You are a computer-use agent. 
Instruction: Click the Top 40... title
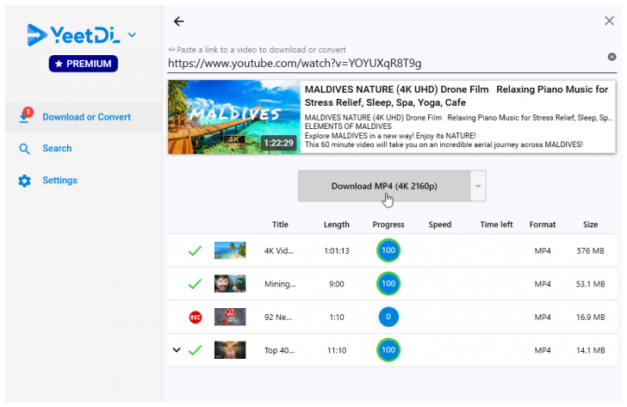[x=279, y=350]
